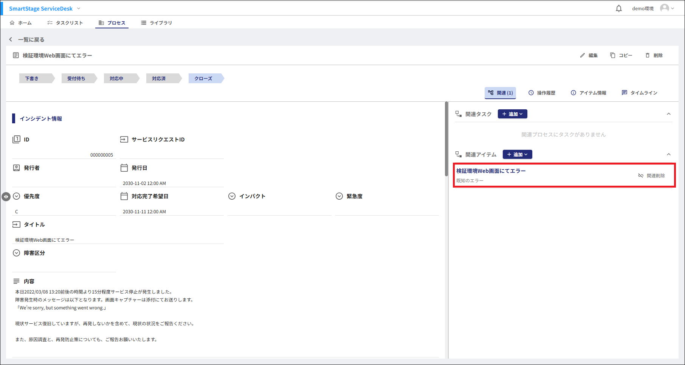This screenshot has width=685, height=365.
Task: Toggle the side panel splitter handle
Action: 6,197
